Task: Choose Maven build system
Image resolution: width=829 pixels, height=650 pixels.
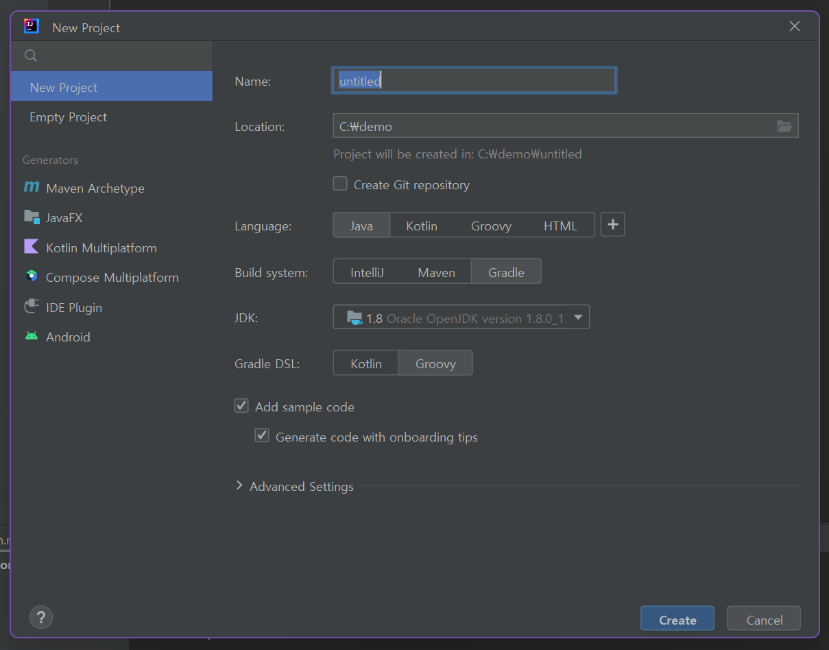Action: (x=436, y=272)
